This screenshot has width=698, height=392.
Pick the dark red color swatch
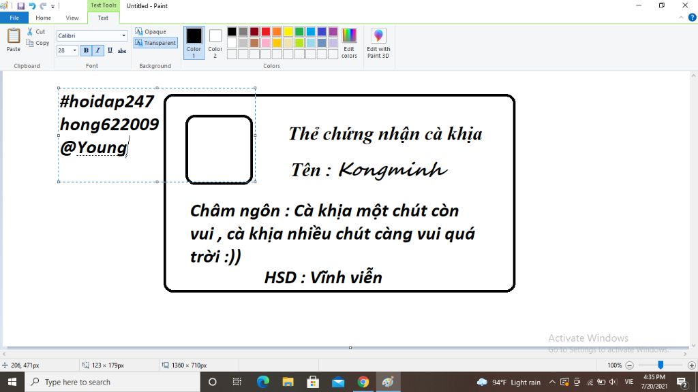(x=254, y=31)
